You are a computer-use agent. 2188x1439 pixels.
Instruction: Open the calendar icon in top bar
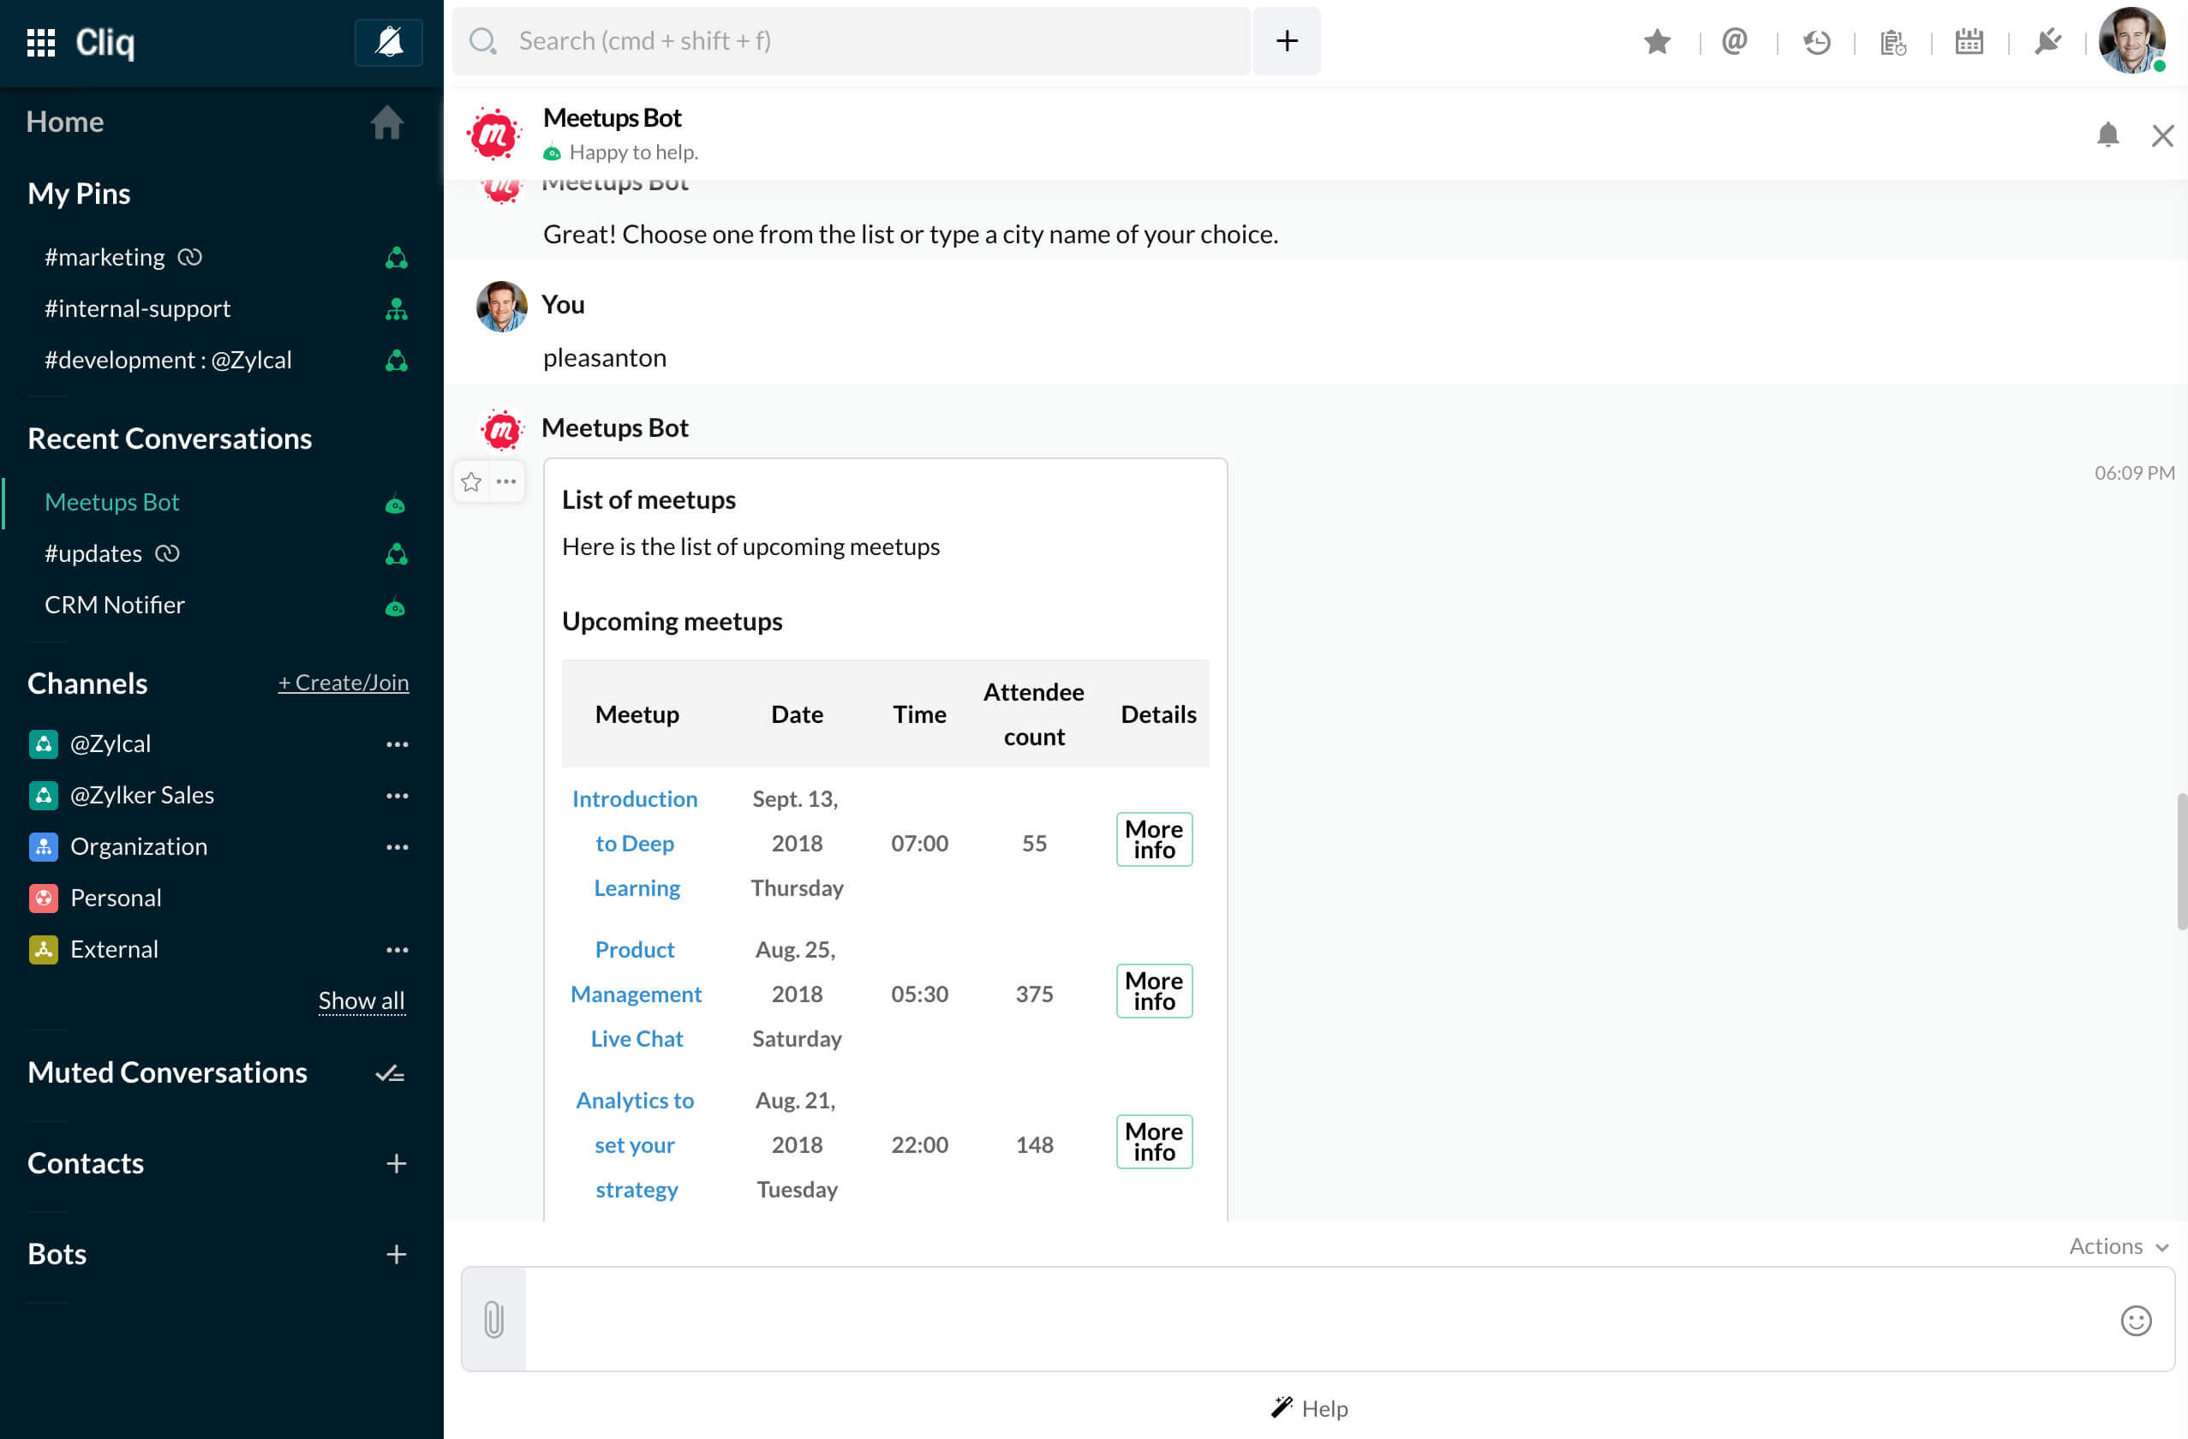point(1970,41)
